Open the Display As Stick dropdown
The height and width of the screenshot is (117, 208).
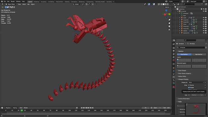tap(196, 83)
